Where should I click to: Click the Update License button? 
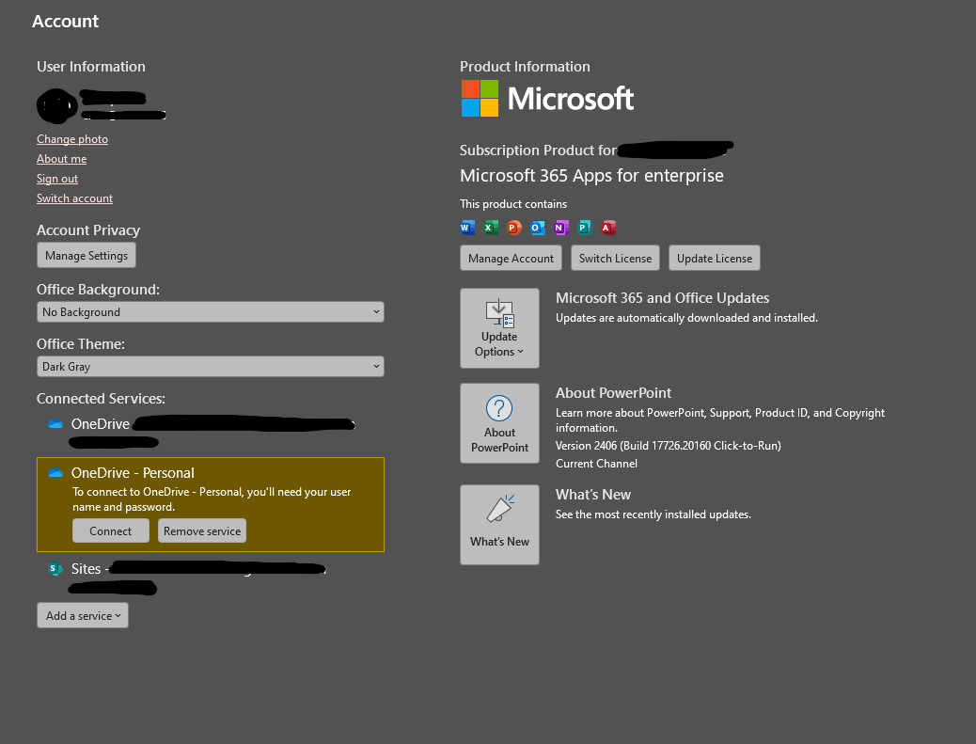[715, 258]
